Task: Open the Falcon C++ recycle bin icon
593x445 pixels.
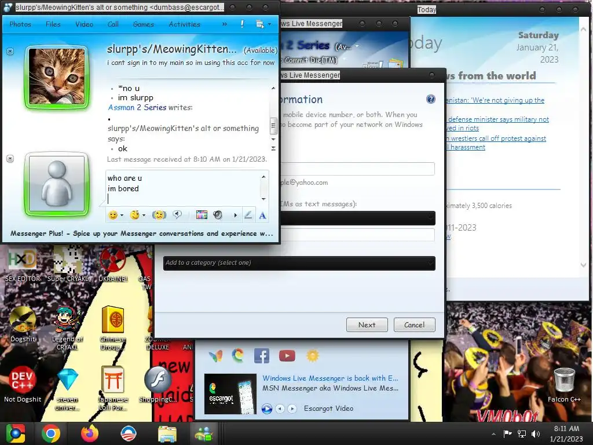Action: [x=564, y=385]
